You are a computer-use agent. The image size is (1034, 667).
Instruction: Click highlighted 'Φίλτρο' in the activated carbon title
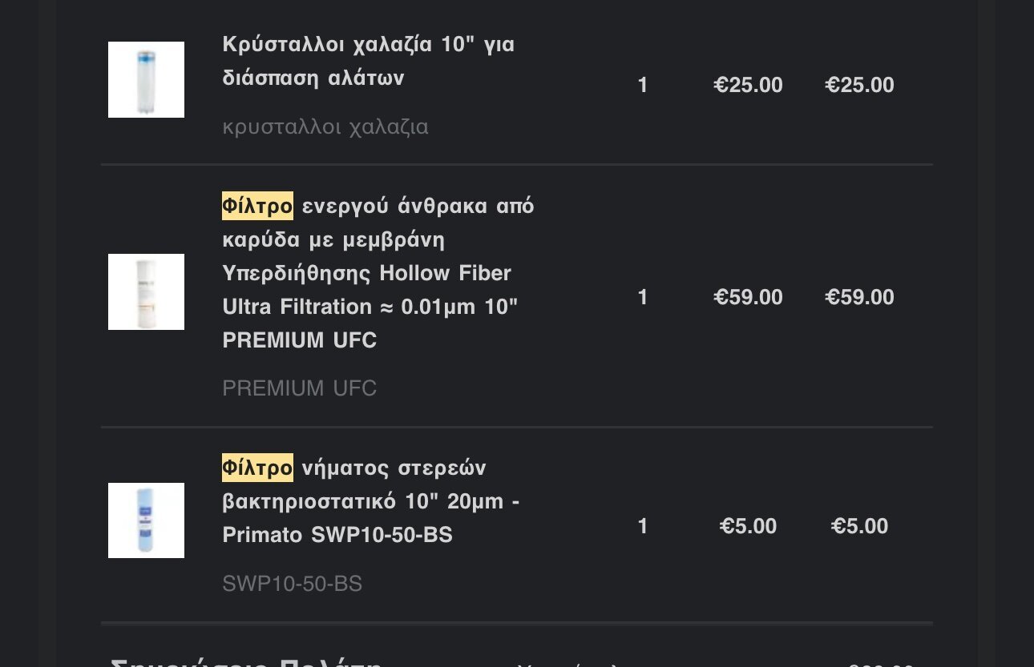257,206
